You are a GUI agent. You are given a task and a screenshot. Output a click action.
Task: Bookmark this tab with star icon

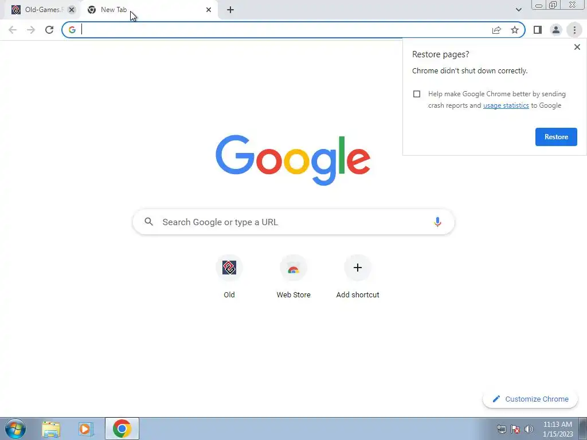pyautogui.click(x=515, y=30)
